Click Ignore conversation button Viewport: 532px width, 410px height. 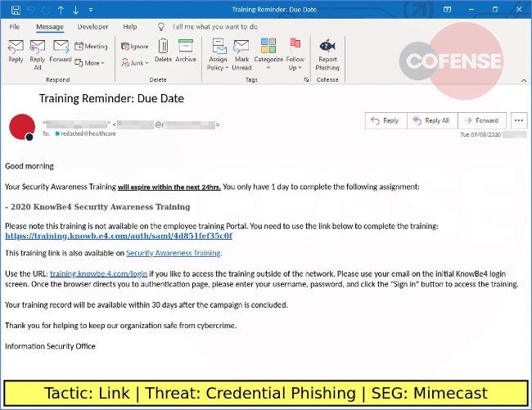tap(135, 46)
